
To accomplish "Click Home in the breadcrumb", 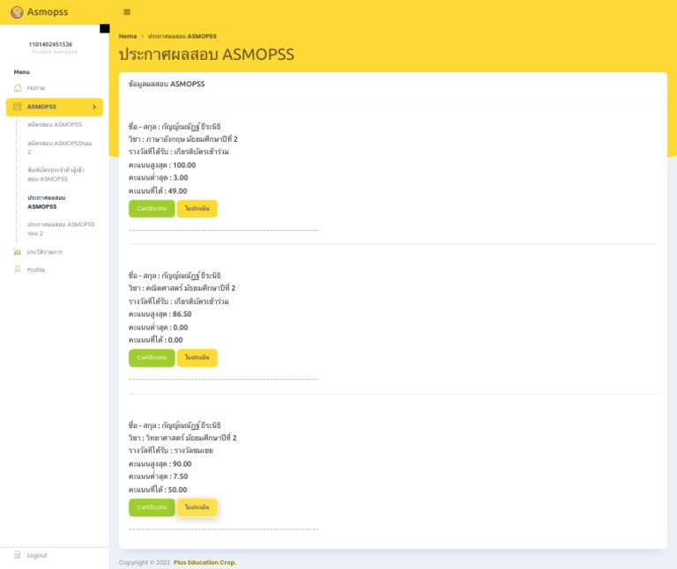I will click(x=128, y=36).
